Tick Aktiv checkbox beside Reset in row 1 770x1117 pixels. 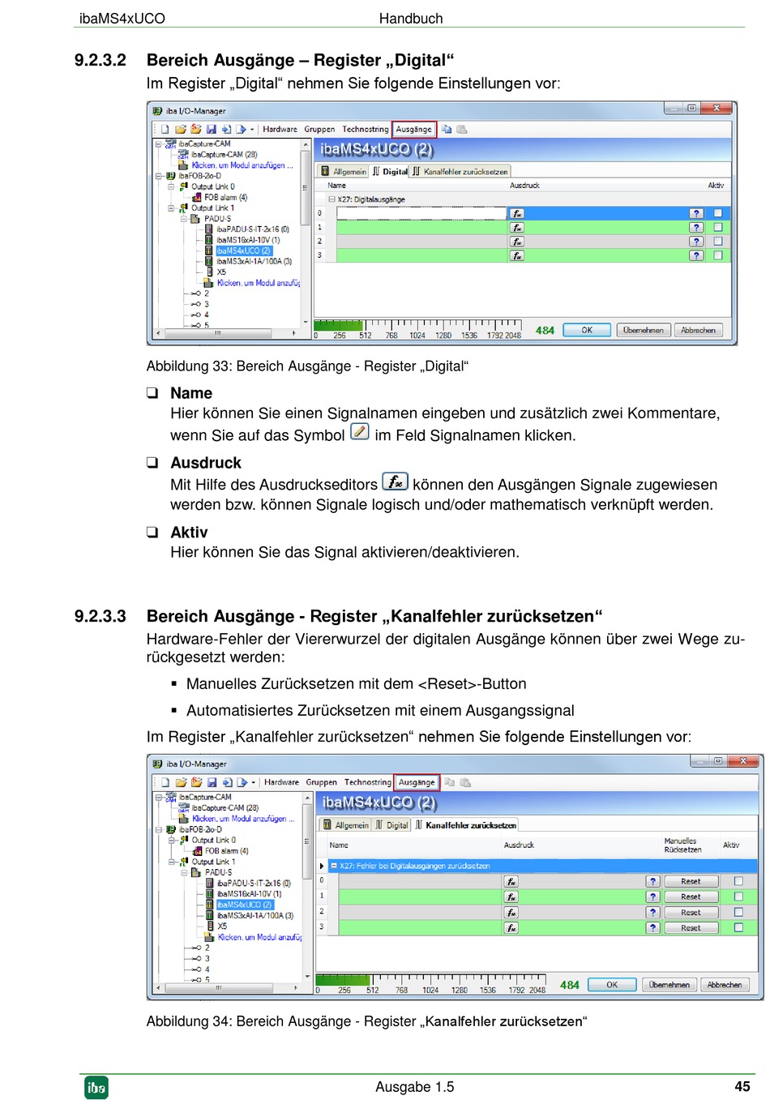pyautogui.click(x=738, y=897)
